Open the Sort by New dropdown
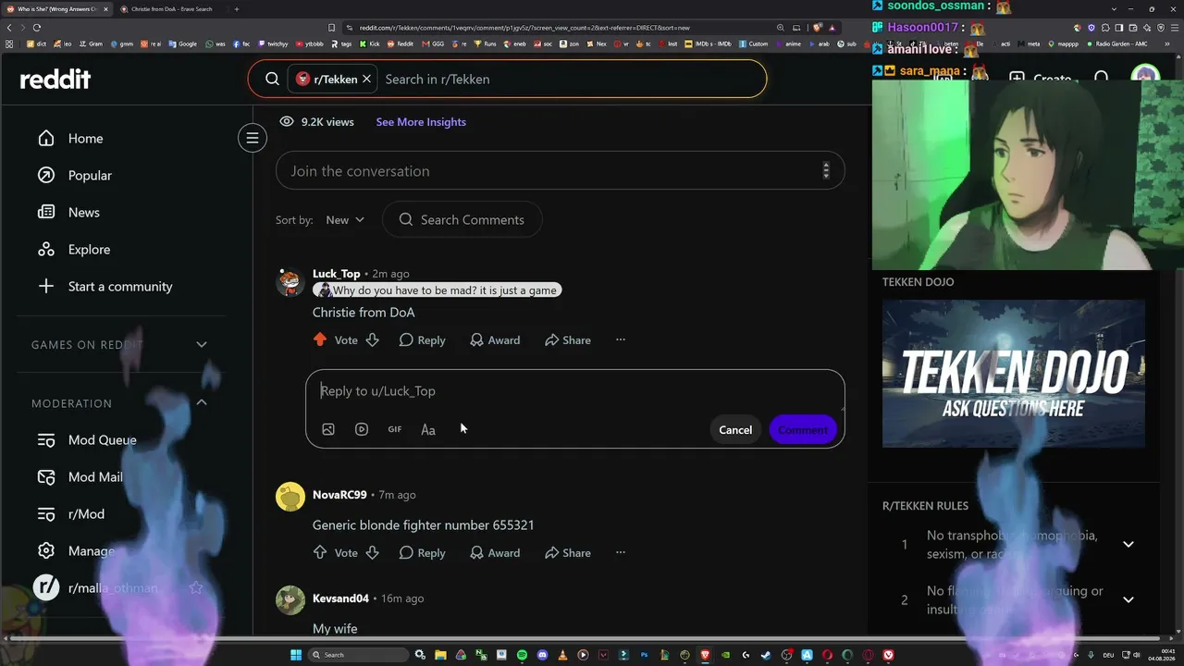 [345, 220]
